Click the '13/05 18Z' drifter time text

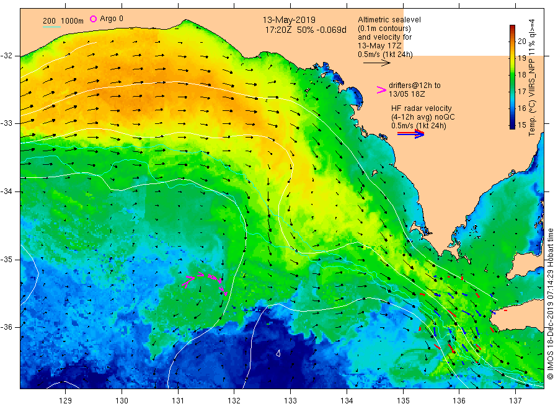pos(407,94)
